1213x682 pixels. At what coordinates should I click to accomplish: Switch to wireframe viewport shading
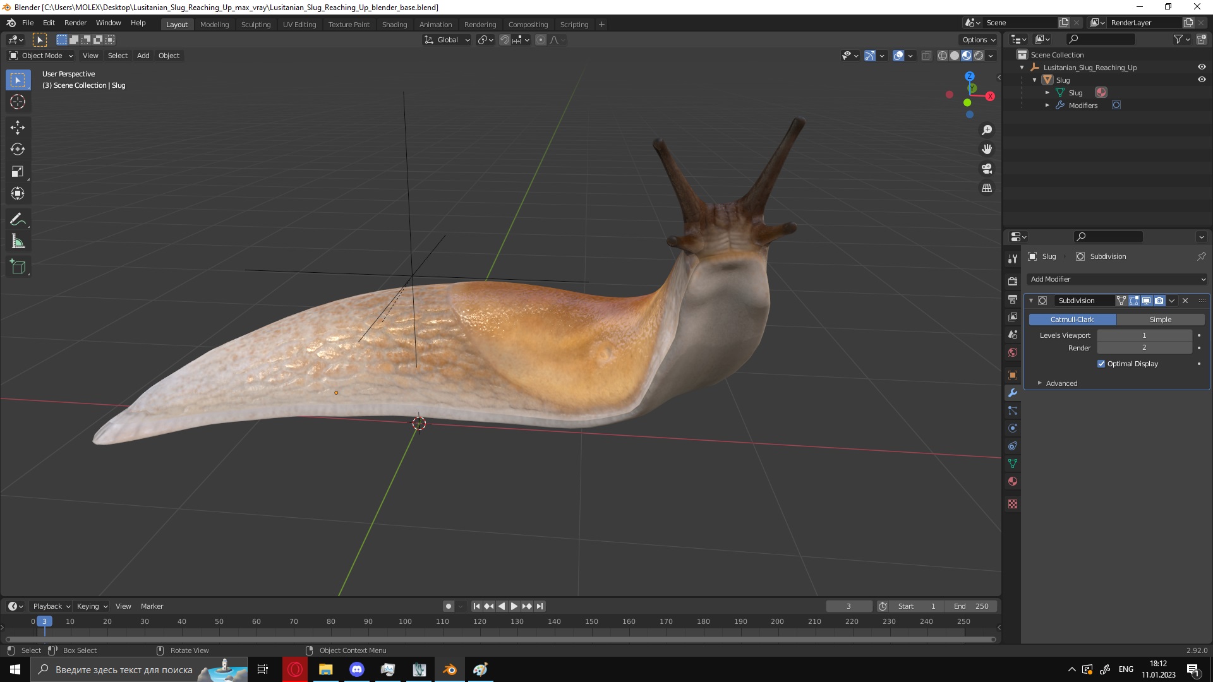(943, 56)
